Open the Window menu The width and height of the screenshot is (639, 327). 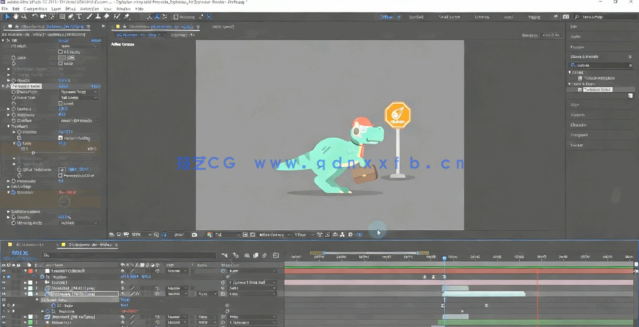pos(123,9)
